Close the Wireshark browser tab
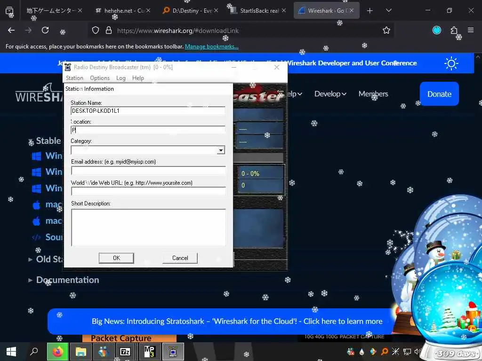Image resolution: width=482 pixels, height=361 pixels. tap(352, 11)
